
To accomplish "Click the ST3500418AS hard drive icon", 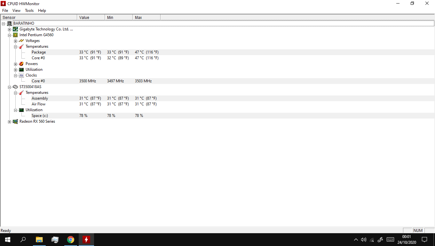I will 15,87.
